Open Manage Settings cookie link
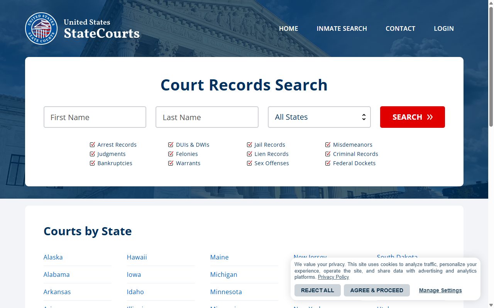The width and height of the screenshot is (494, 308). 440,290
